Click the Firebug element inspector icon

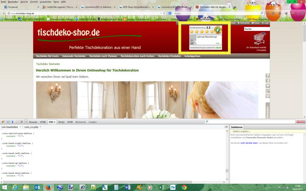pyautogui.click(x=8, y=121)
